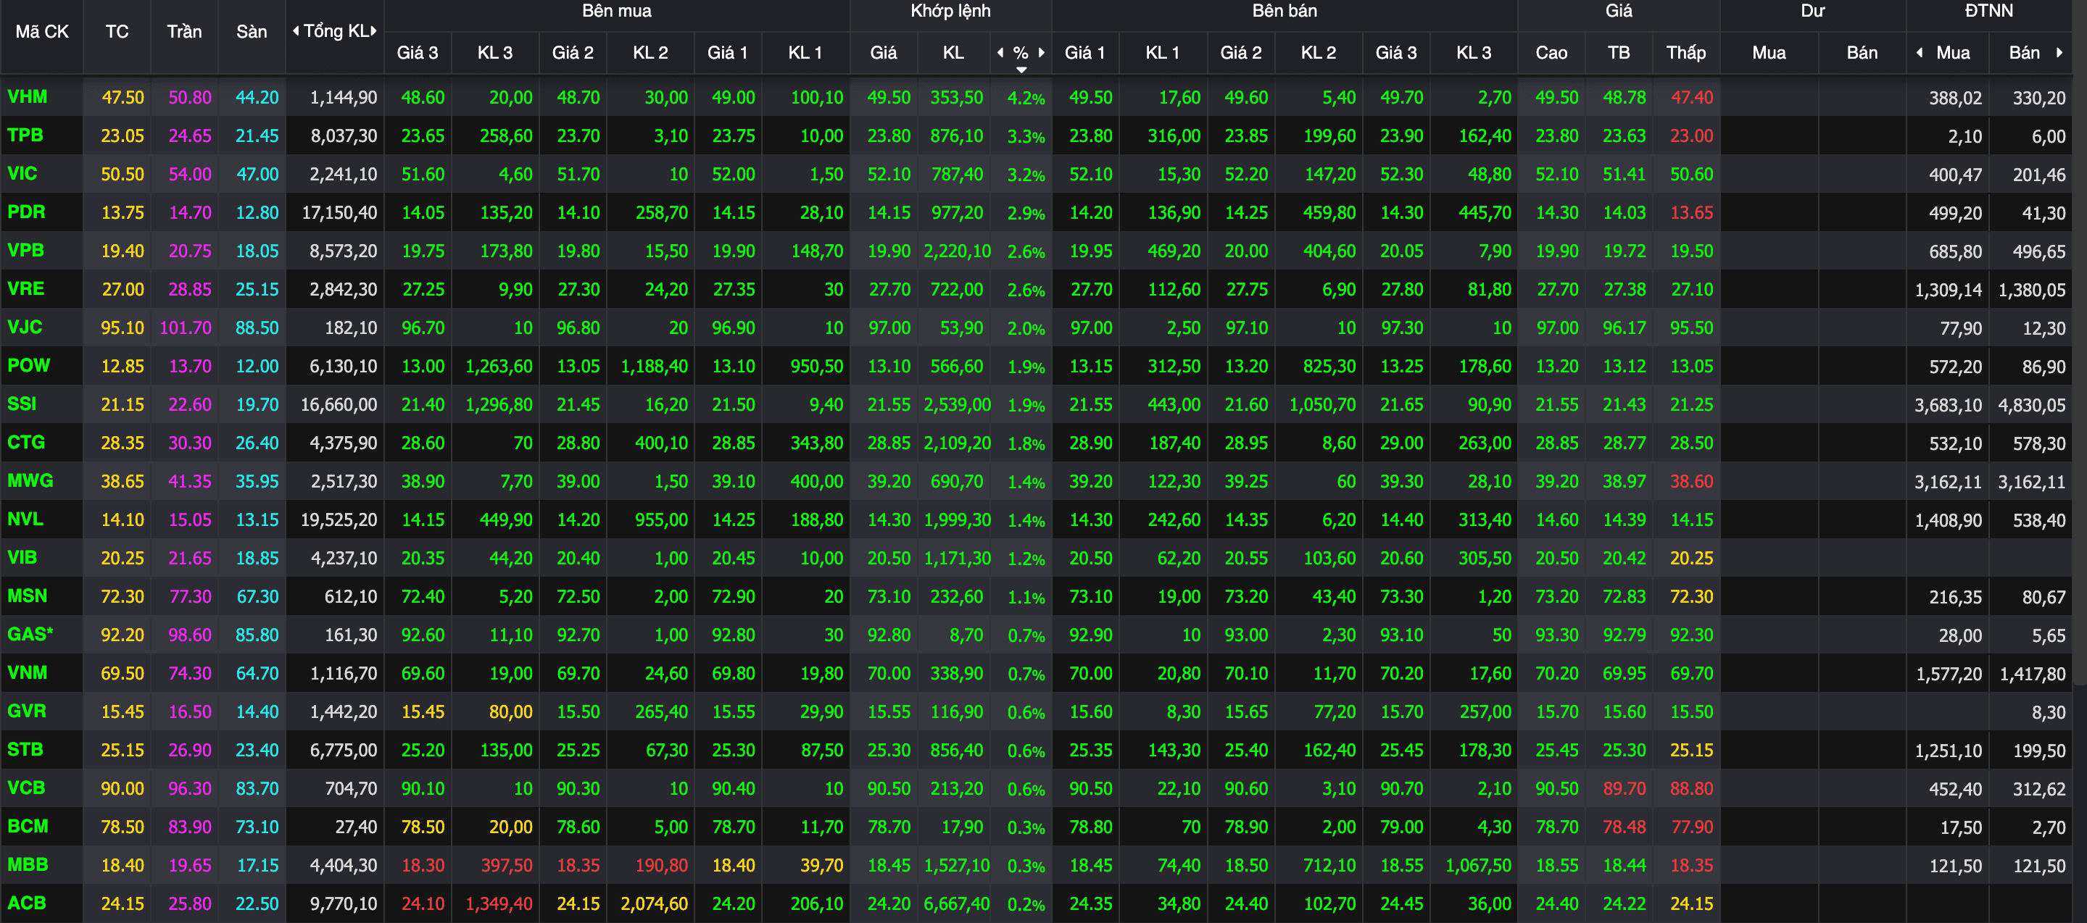Click TB column header
The width and height of the screenshot is (2087, 923).
coord(1618,53)
